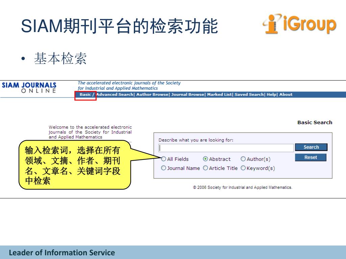Click the 2006 Society copyright text
346x259 pixels.
pyautogui.click(x=243, y=188)
